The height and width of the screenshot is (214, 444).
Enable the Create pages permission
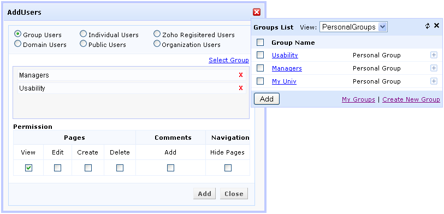pos(88,168)
